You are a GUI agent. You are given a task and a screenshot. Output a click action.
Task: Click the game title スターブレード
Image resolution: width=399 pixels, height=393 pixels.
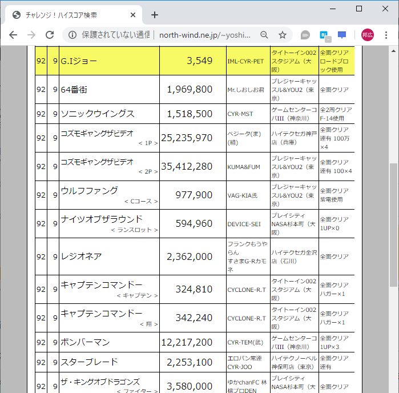[89, 362]
